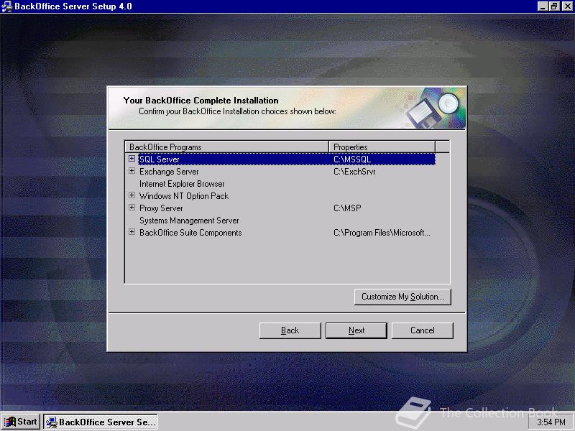Click the Properties column header

(x=382, y=147)
